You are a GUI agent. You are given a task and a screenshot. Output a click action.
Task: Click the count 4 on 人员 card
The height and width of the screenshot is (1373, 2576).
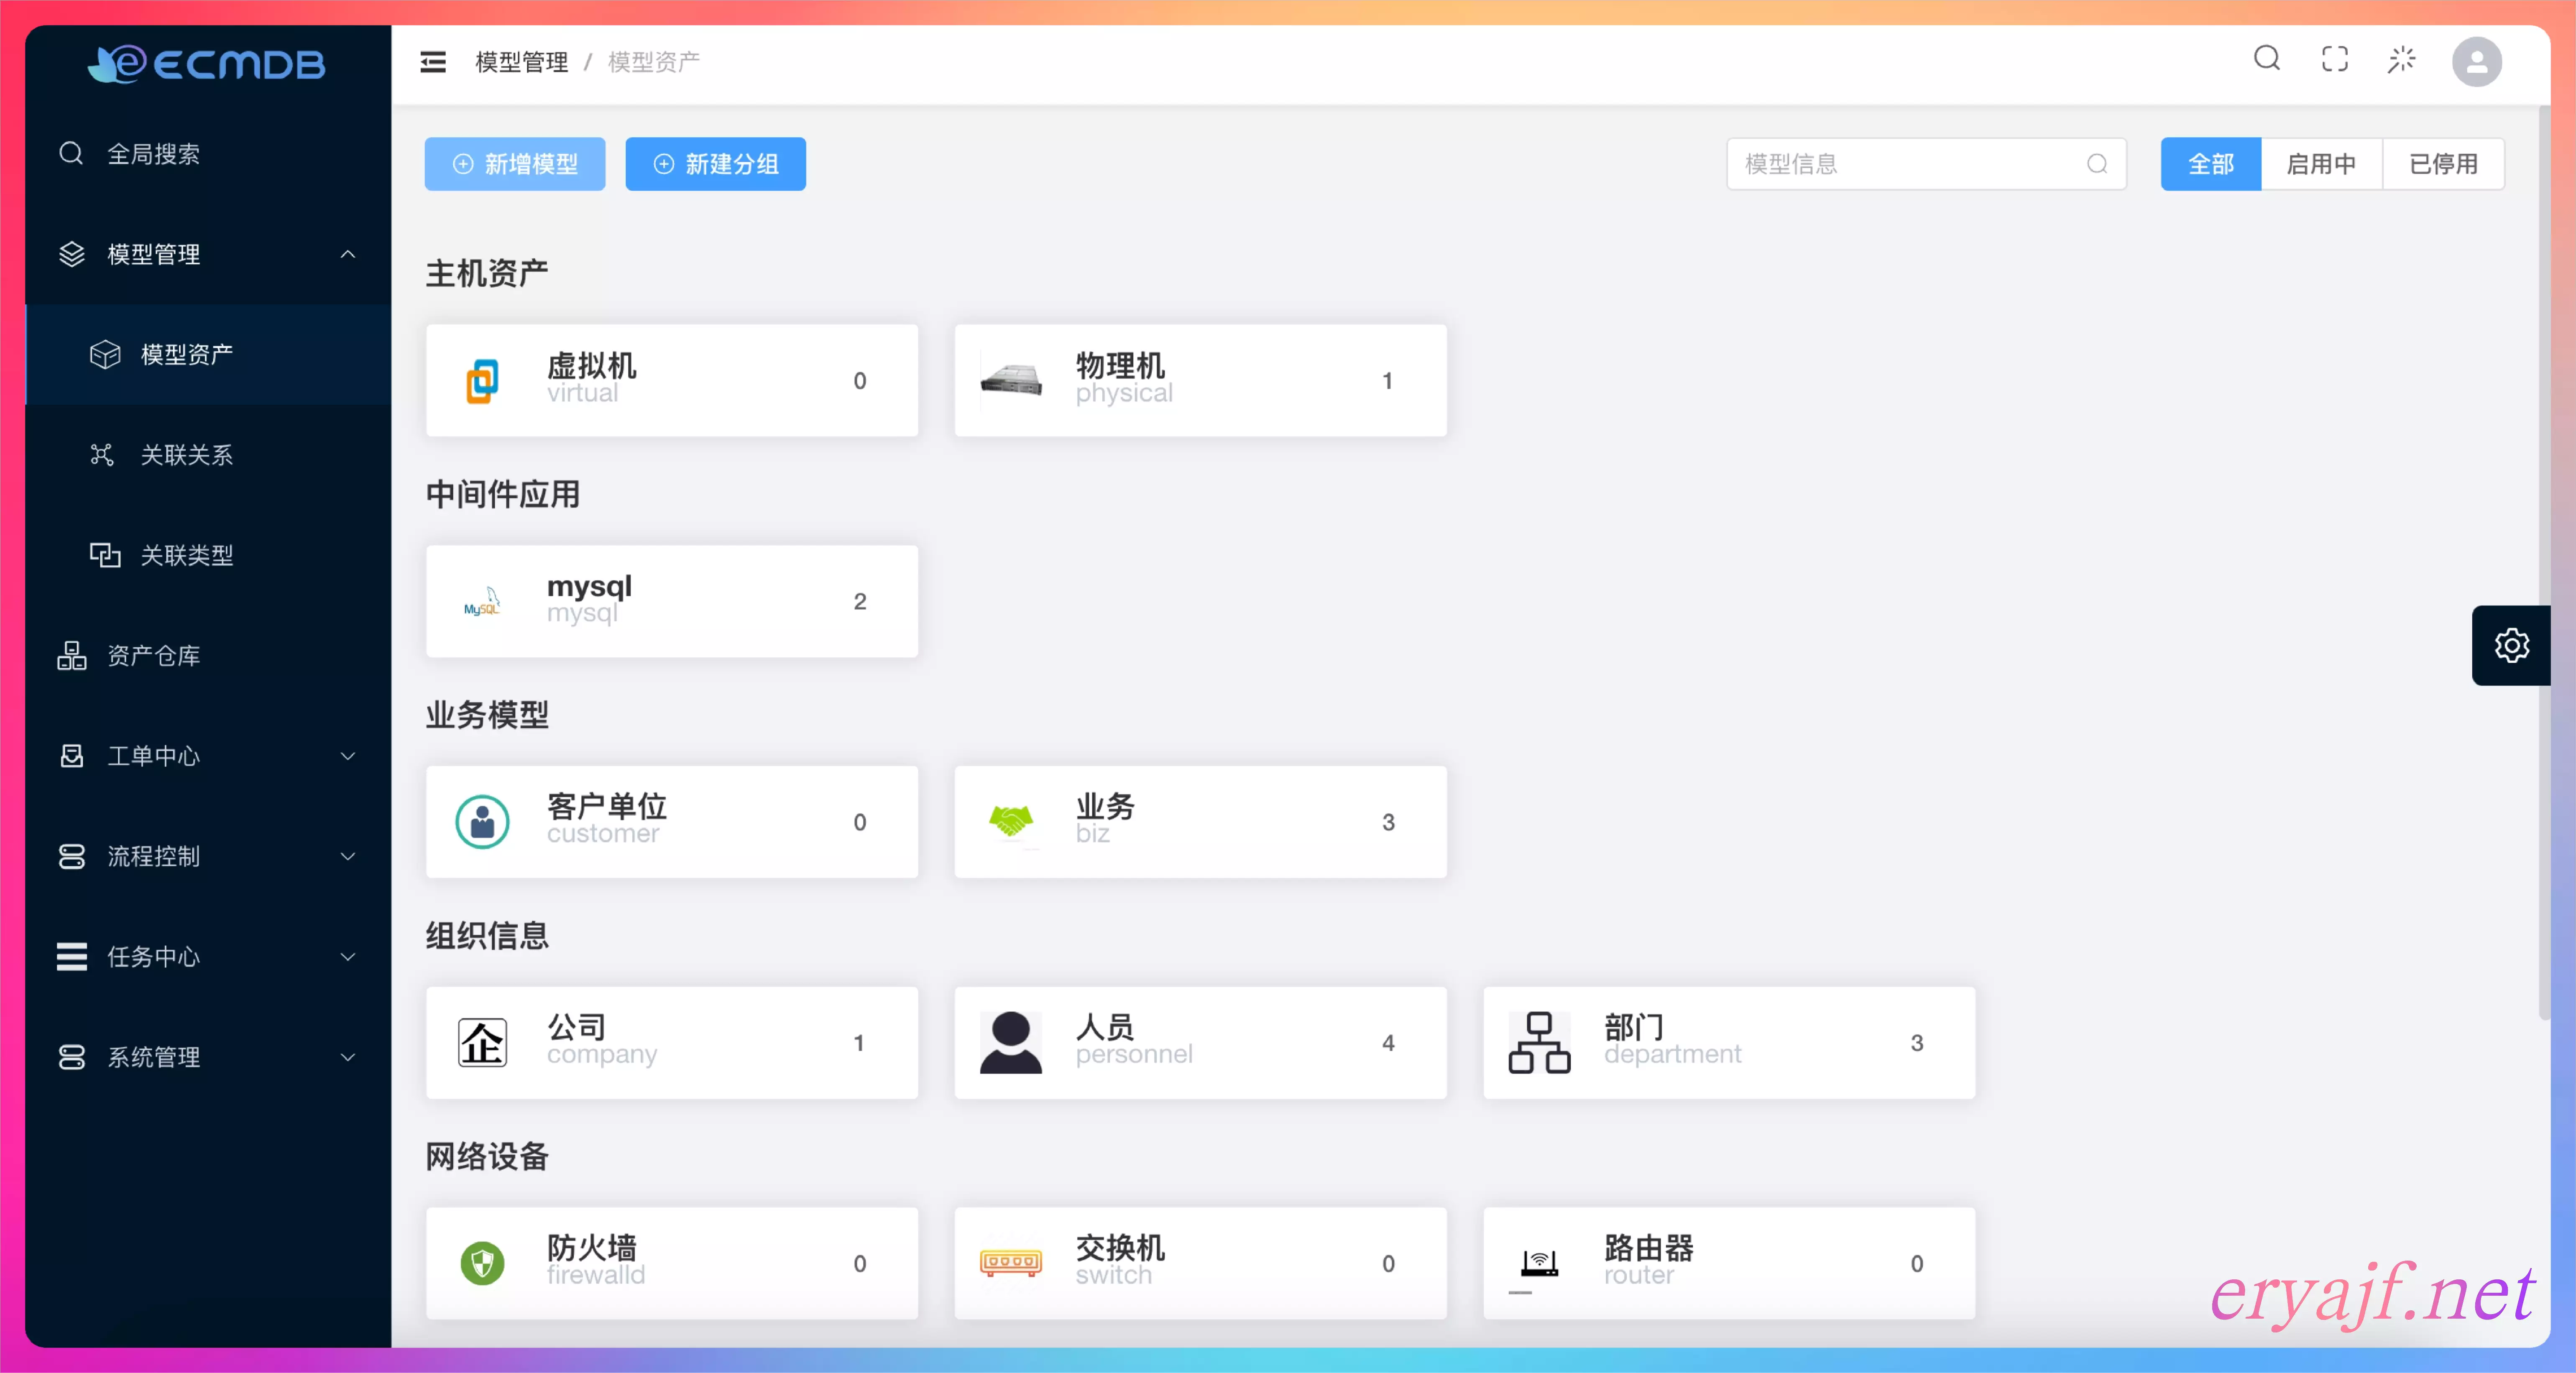click(x=1388, y=1043)
